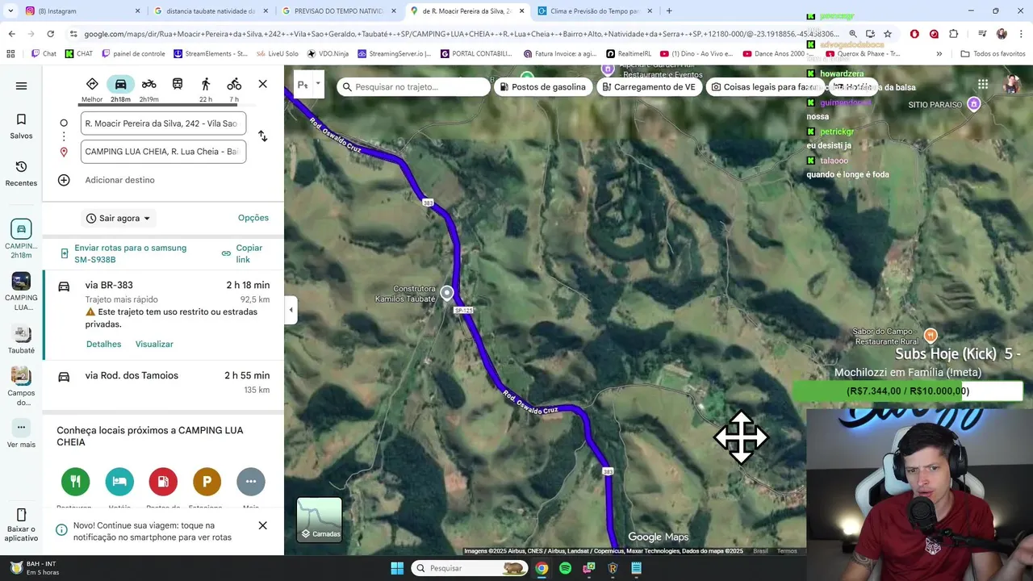Image resolution: width=1033 pixels, height=581 pixels.
Task: Expand bookmarks overflow chevron
Action: tap(939, 54)
